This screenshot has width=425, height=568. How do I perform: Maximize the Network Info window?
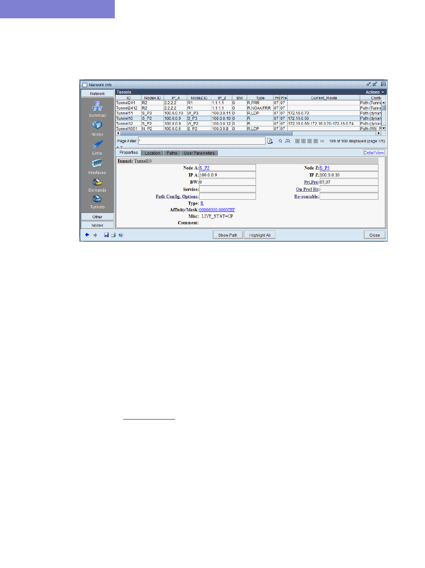pos(375,84)
